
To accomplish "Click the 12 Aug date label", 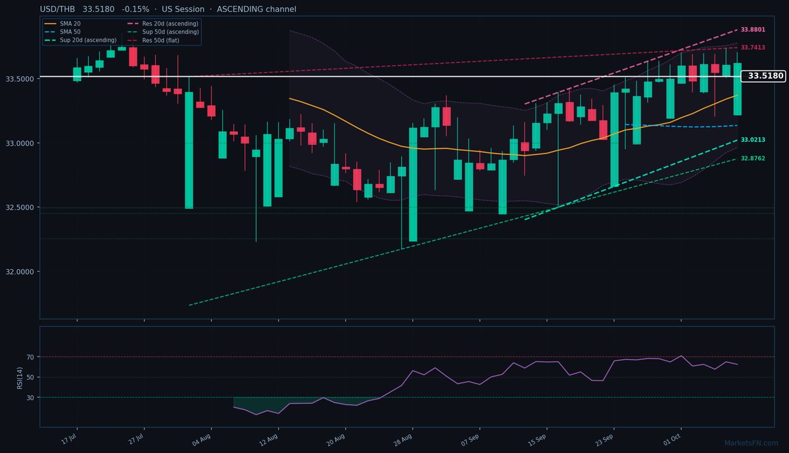I will click(x=269, y=439).
